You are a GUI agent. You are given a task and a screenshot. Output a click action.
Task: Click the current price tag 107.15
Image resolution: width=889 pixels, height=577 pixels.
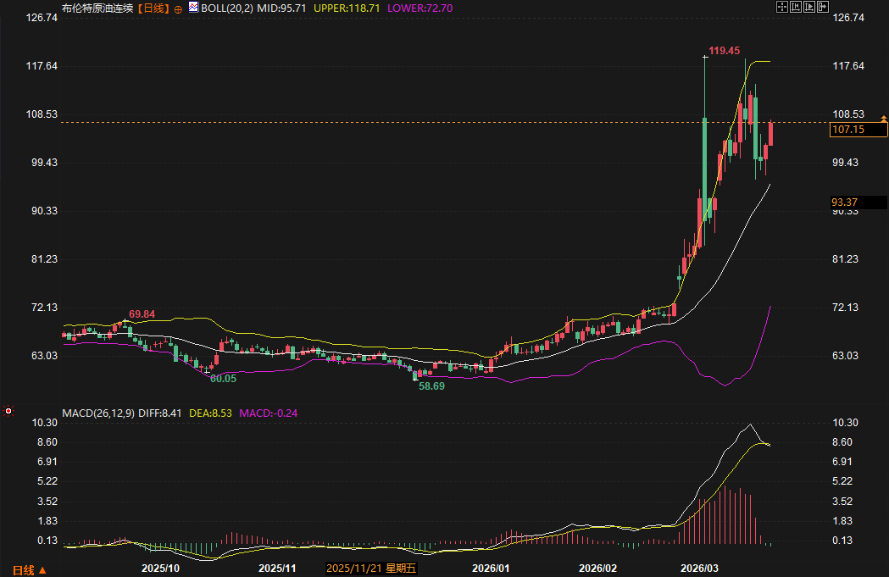click(x=858, y=130)
